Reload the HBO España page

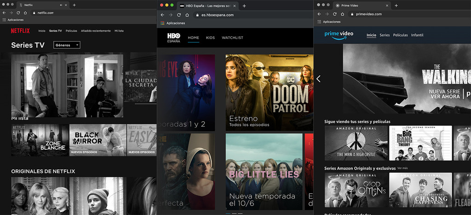[179, 15]
